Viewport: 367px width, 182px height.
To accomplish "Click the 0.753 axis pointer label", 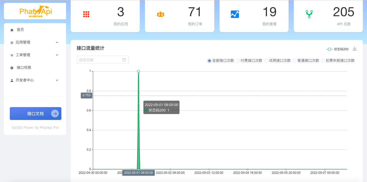I will [87, 95].
